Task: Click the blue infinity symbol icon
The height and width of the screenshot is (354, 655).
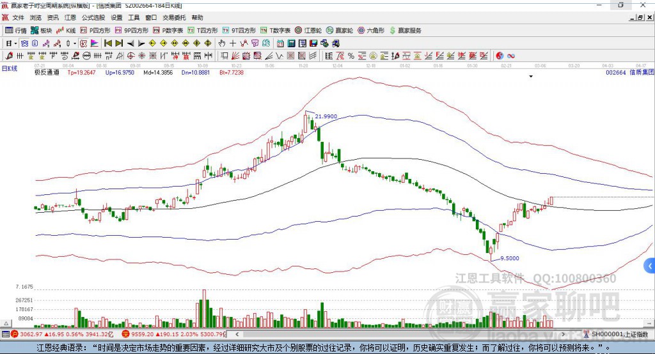Action: click(511, 56)
